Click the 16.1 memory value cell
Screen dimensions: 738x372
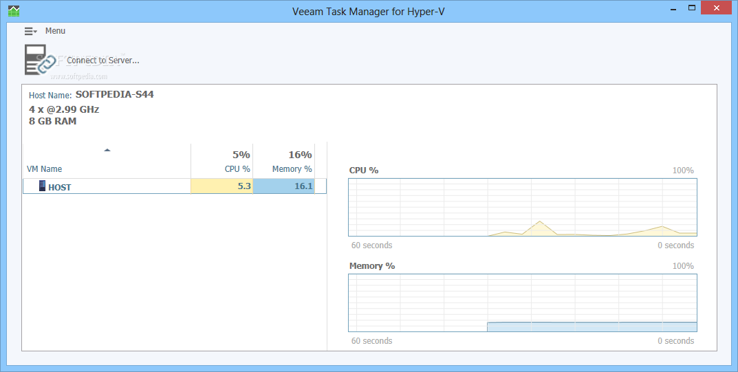tap(283, 186)
